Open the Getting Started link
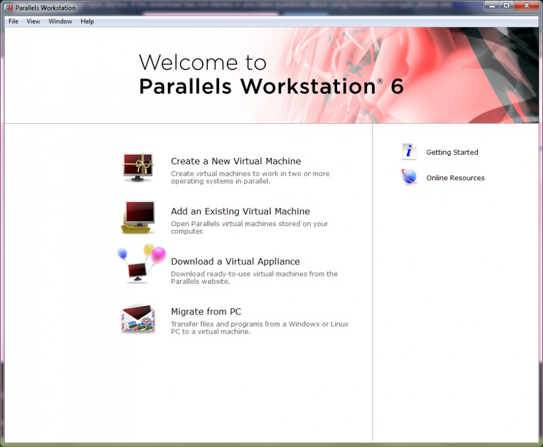This screenshot has height=447, width=543. coord(452,152)
